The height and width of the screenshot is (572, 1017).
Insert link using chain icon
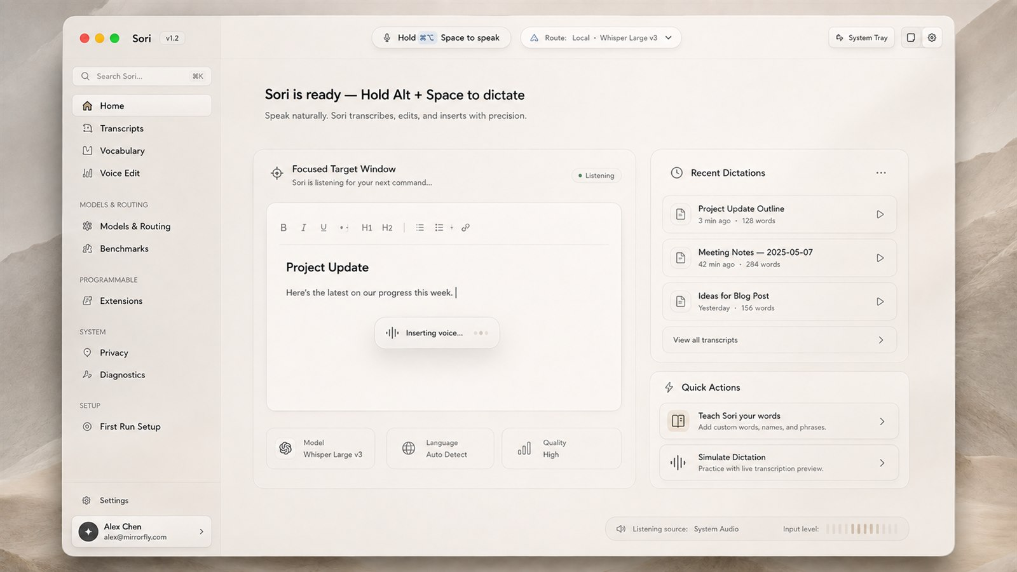pyautogui.click(x=465, y=228)
